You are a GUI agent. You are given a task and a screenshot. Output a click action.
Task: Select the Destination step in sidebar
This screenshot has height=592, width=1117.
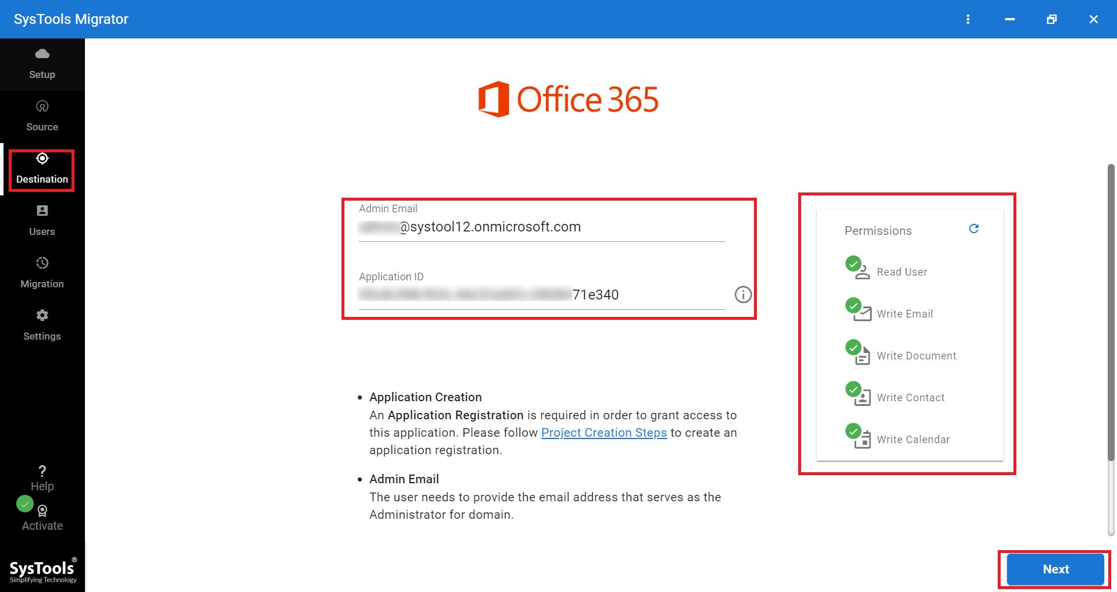(42, 169)
